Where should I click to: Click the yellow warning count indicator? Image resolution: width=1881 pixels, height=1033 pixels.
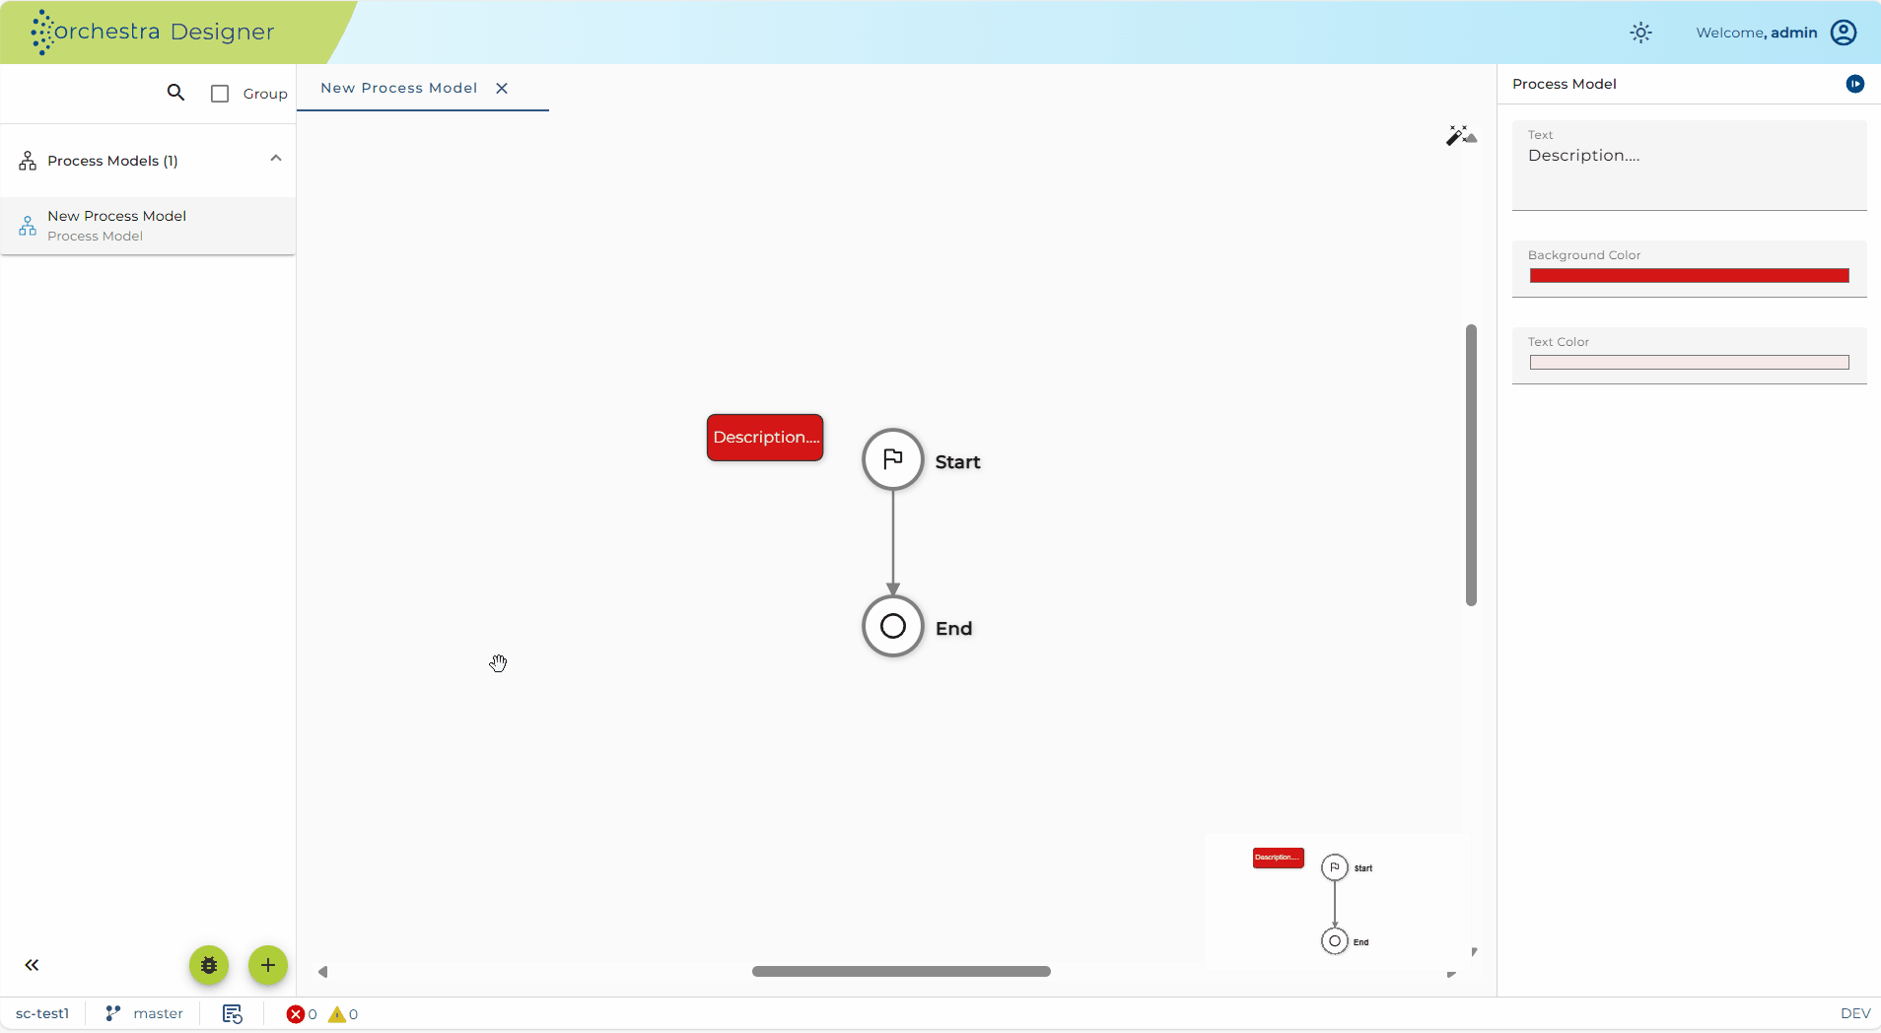click(x=343, y=1014)
